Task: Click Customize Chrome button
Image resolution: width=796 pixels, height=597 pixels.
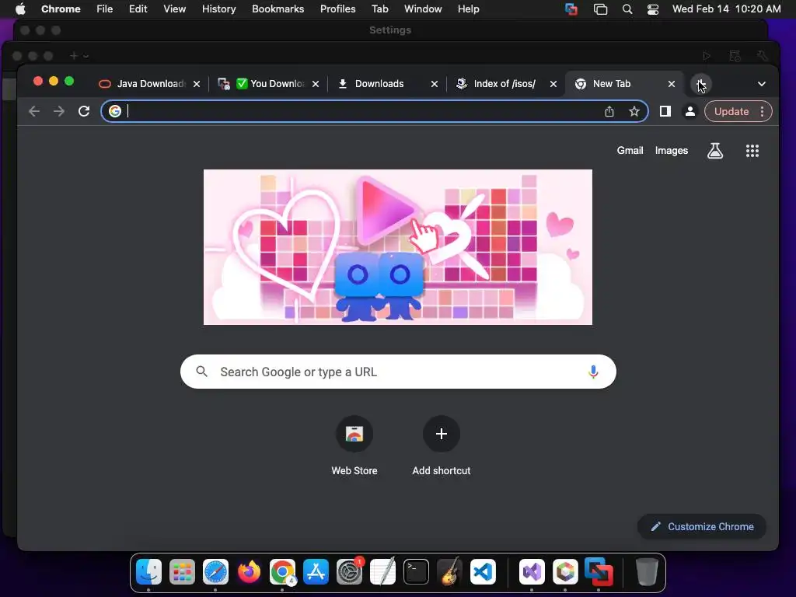Action: (x=702, y=526)
